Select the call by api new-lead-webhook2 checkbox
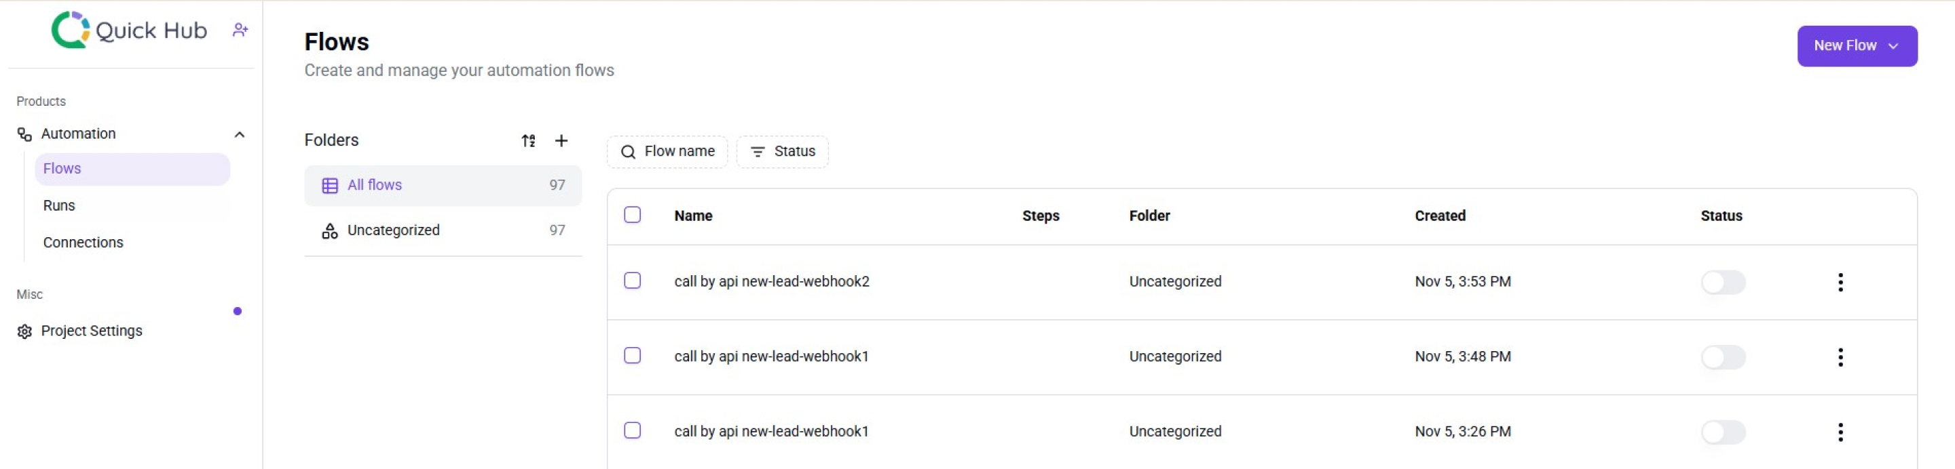The image size is (1955, 469). 632,281
